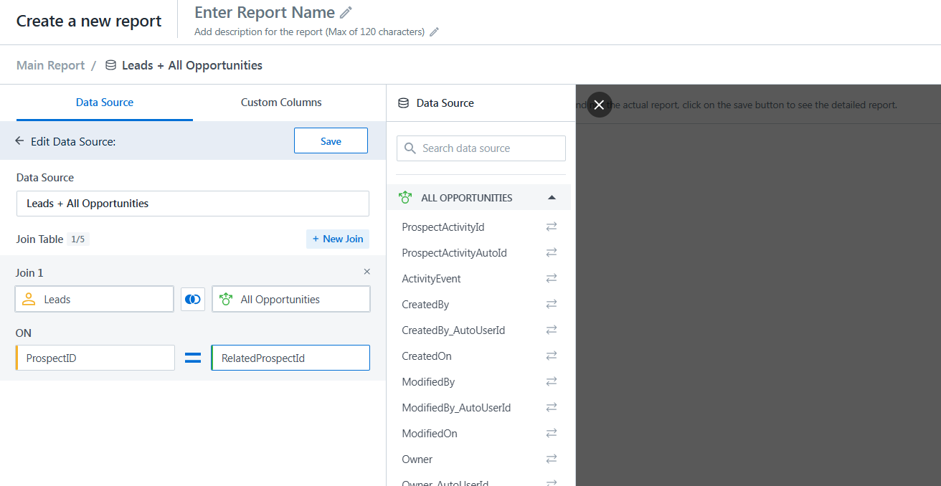Select the Data Source tab
Screen dimensions: 941x486
point(105,103)
